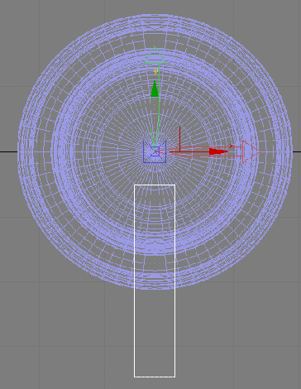Select the white rectangle's dashed bottom edge

click(155, 377)
